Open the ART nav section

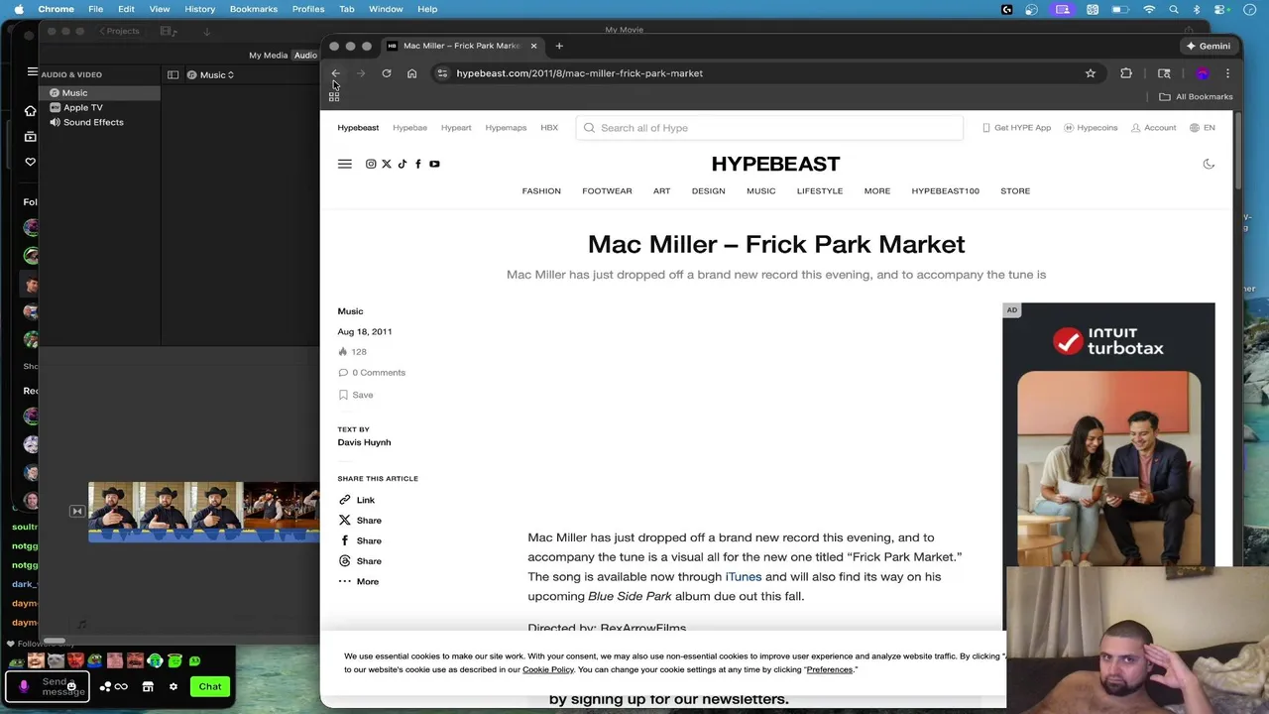(x=661, y=191)
